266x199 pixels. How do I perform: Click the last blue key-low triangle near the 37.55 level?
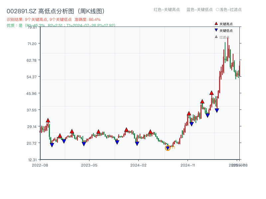pyautogui.click(x=216, y=110)
